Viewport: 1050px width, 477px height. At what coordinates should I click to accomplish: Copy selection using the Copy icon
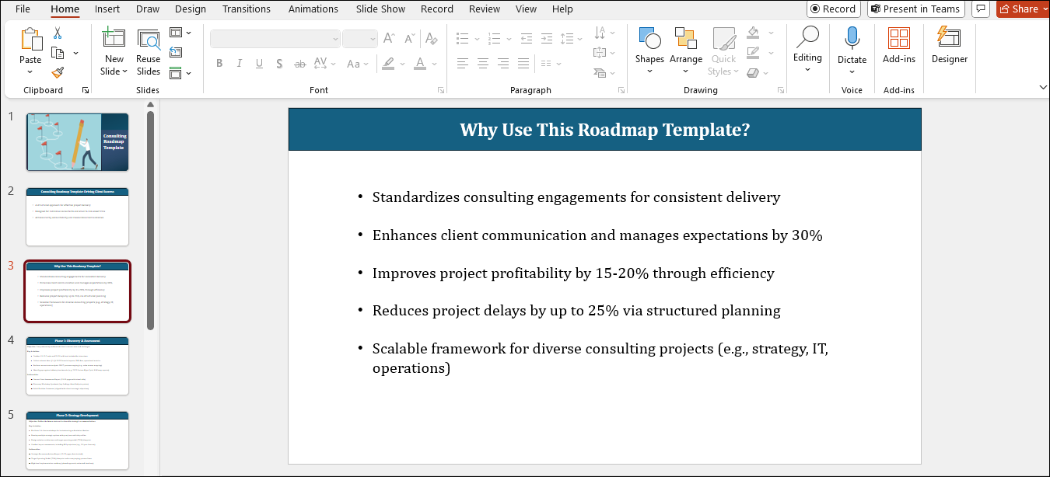58,53
